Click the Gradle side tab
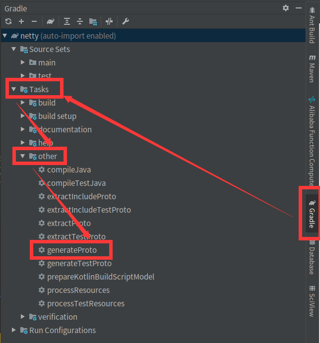This screenshot has width=320, height=343. (312, 214)
